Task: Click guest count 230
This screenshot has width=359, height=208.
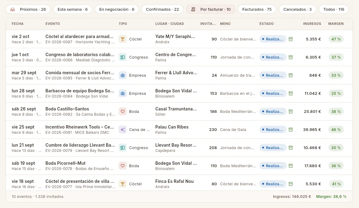Action: point(213,129)
